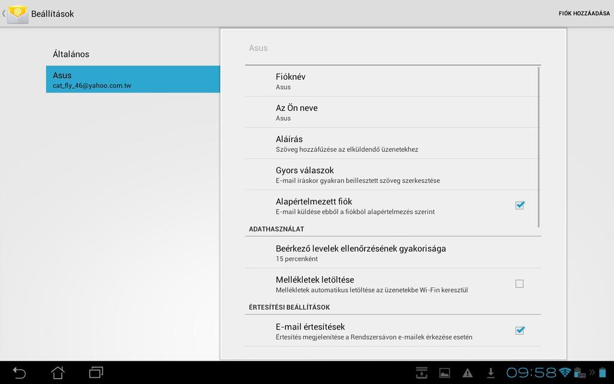Screen dimensions: 614x384
Task: Open the Fióknév setting
Action: pyautogui.click(x=392, y=81)
